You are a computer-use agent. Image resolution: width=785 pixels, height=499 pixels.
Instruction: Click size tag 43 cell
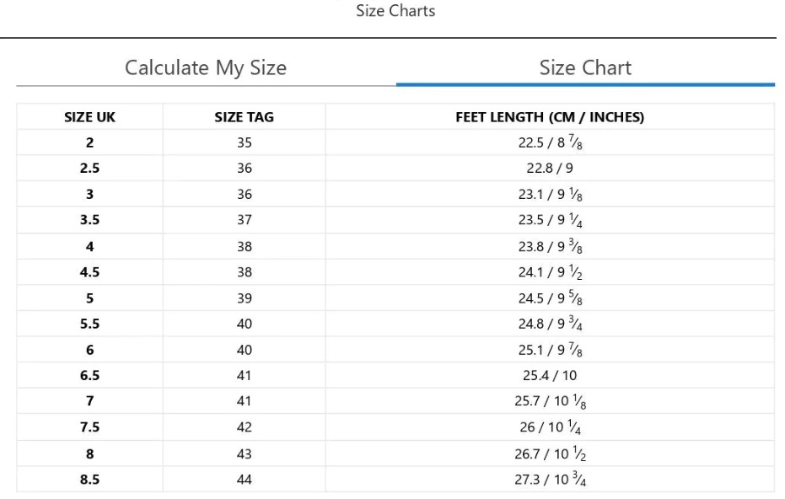[x=245, y=454]
